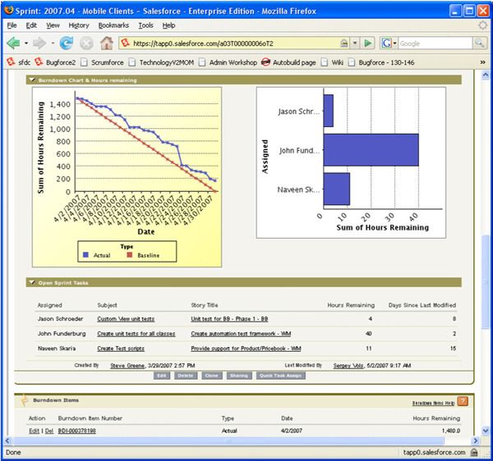Open the Bugforce - 130-146 bookmark
Image resolution: width=493 pixels, height=461 pixels.
coord(381,62)
